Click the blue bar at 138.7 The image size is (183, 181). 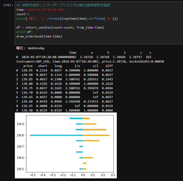click(81, 146)
